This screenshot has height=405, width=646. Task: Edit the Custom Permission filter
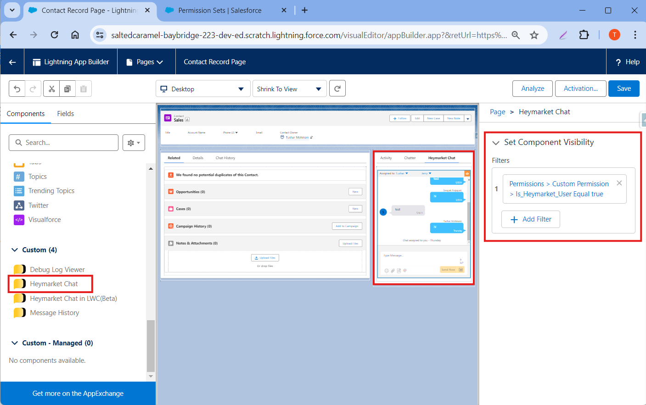(x=559, y=189)
